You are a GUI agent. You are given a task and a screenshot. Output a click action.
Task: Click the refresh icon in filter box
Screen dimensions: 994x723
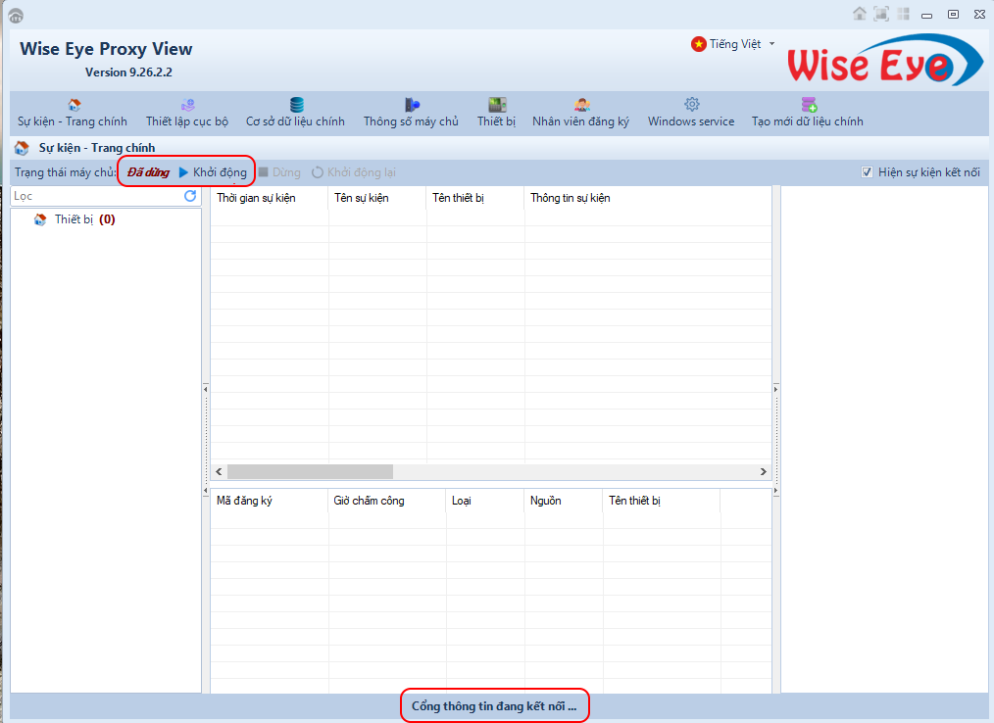pos(190,196)
